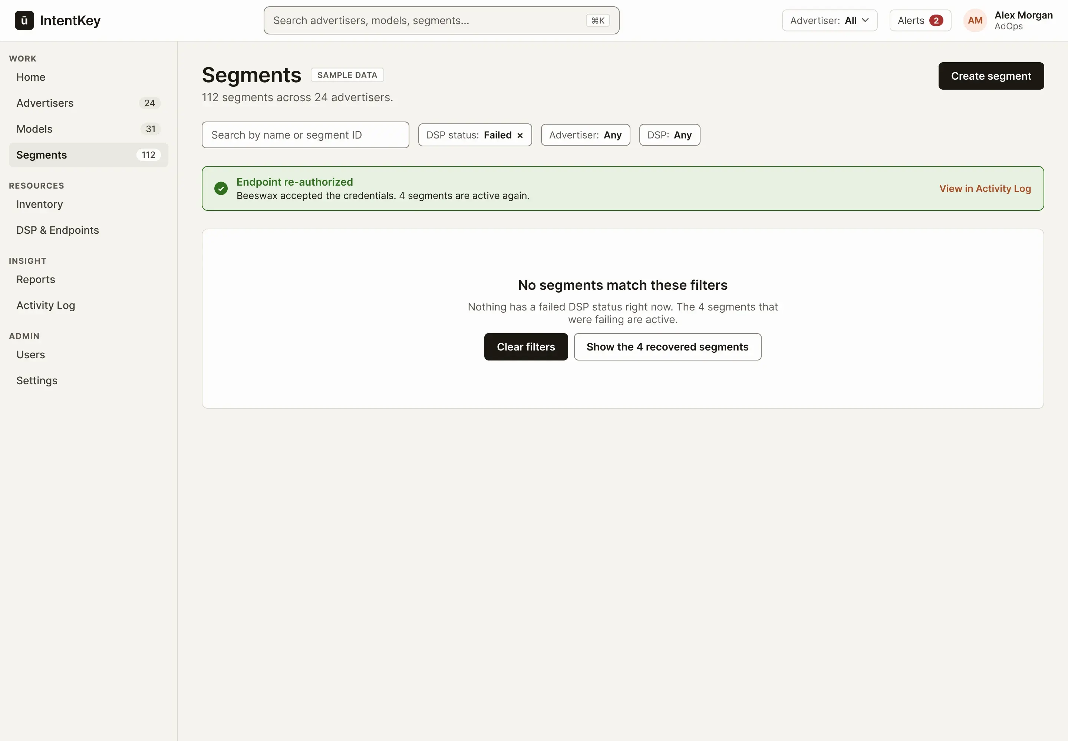The image size is (1068, 741).
Task: Open Users admin page
Action: tap(88, 355)
